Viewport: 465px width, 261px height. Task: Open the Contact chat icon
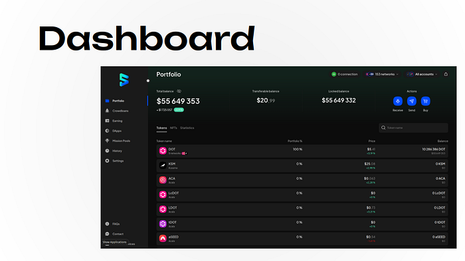coord(107,234)
